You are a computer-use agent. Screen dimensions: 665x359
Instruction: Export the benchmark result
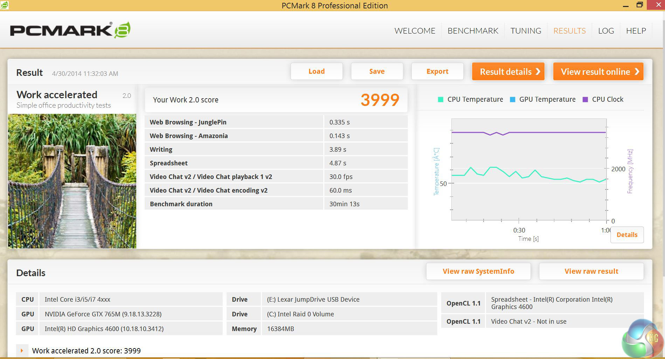coord(437,71)
